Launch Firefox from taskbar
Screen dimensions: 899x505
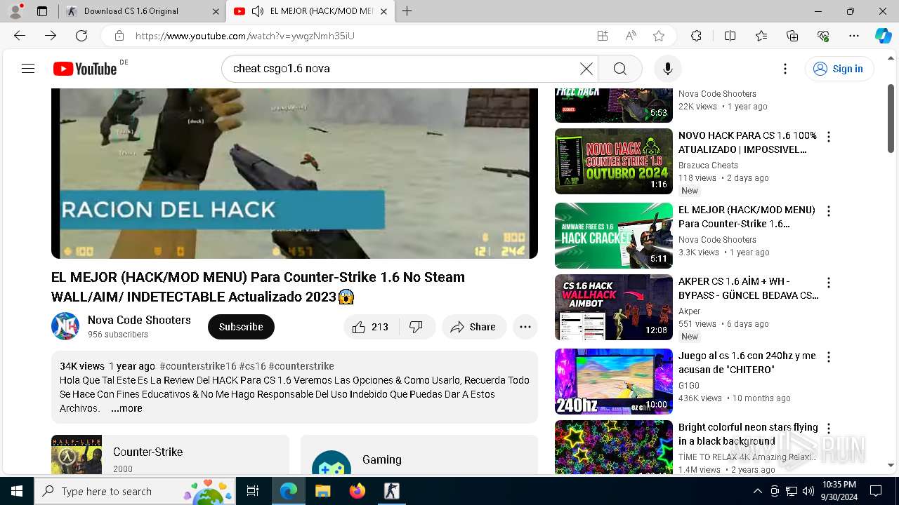[x=357, y=491]
